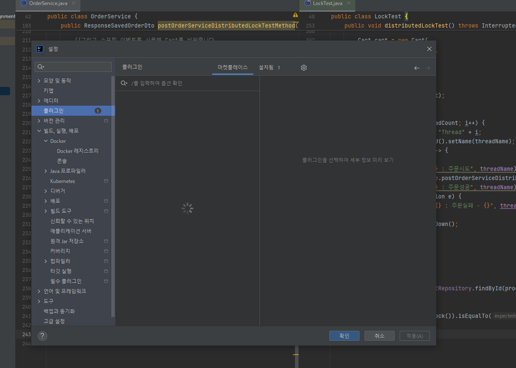Collapse the 빌드, 실행, 배포 node

(x=39, y=131)
